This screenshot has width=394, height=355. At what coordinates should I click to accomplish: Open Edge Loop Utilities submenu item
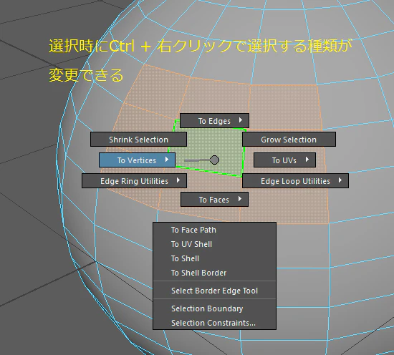pyautogui.click(x=295, y=181)
